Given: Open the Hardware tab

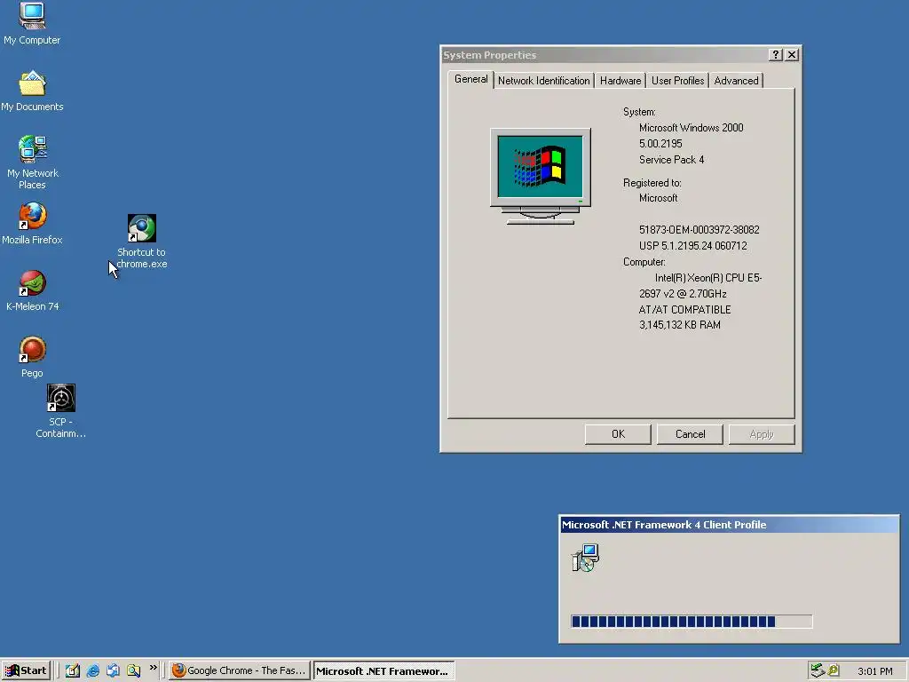Looking at the screenshot, I should click(x=620, y=81).
